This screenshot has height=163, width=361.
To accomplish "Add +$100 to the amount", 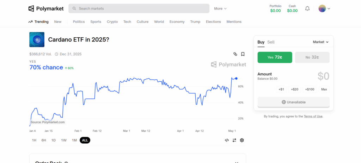I will 310,89.
